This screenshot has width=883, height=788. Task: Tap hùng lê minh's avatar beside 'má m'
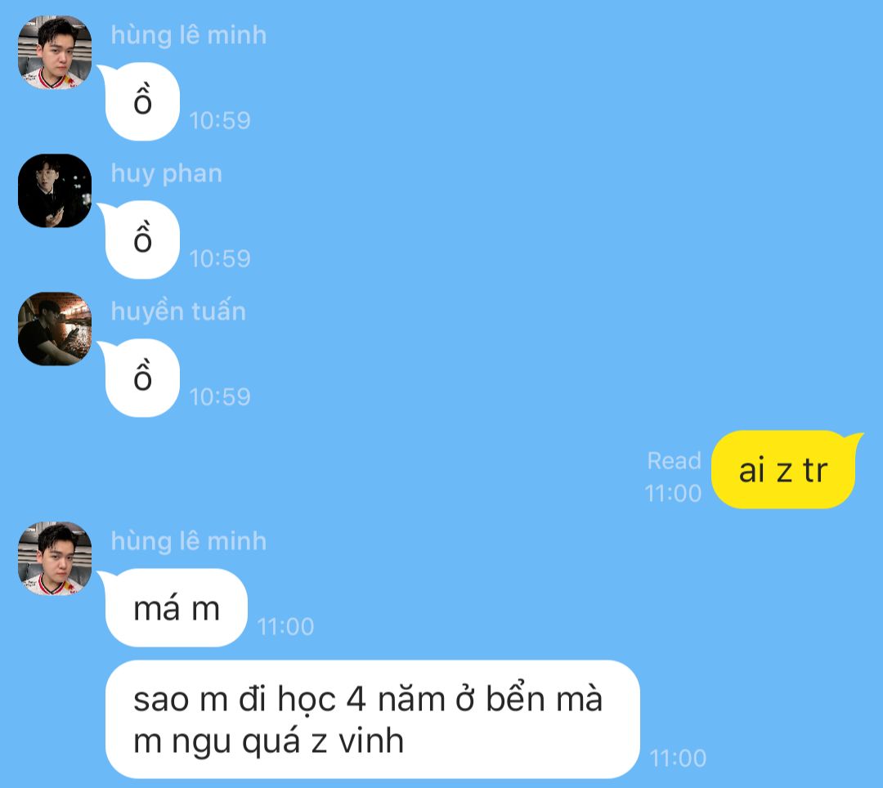point(55,558)
